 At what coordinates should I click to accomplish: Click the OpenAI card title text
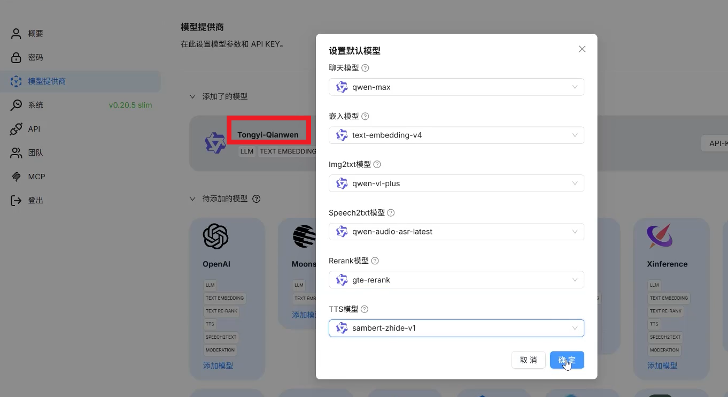[216, 264]
